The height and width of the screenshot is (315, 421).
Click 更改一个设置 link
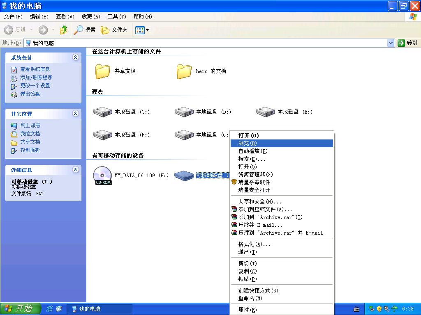point(35,86)
